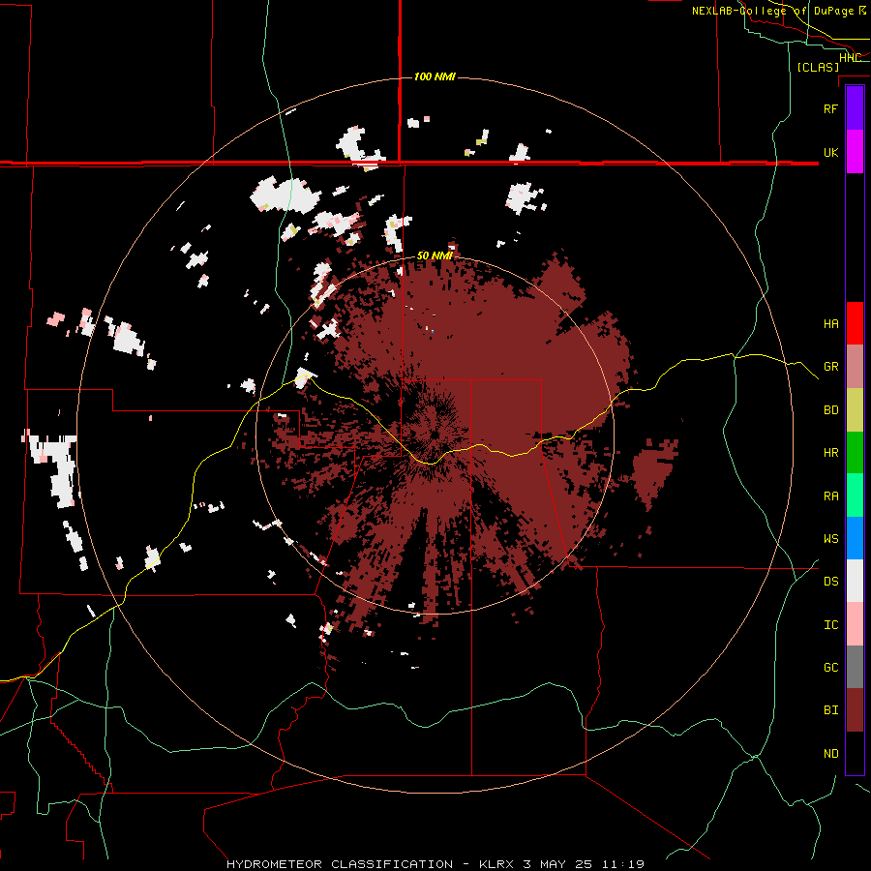Click the ND legend label

(830, 754)
